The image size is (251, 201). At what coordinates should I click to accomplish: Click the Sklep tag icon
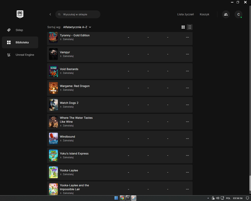9,30
